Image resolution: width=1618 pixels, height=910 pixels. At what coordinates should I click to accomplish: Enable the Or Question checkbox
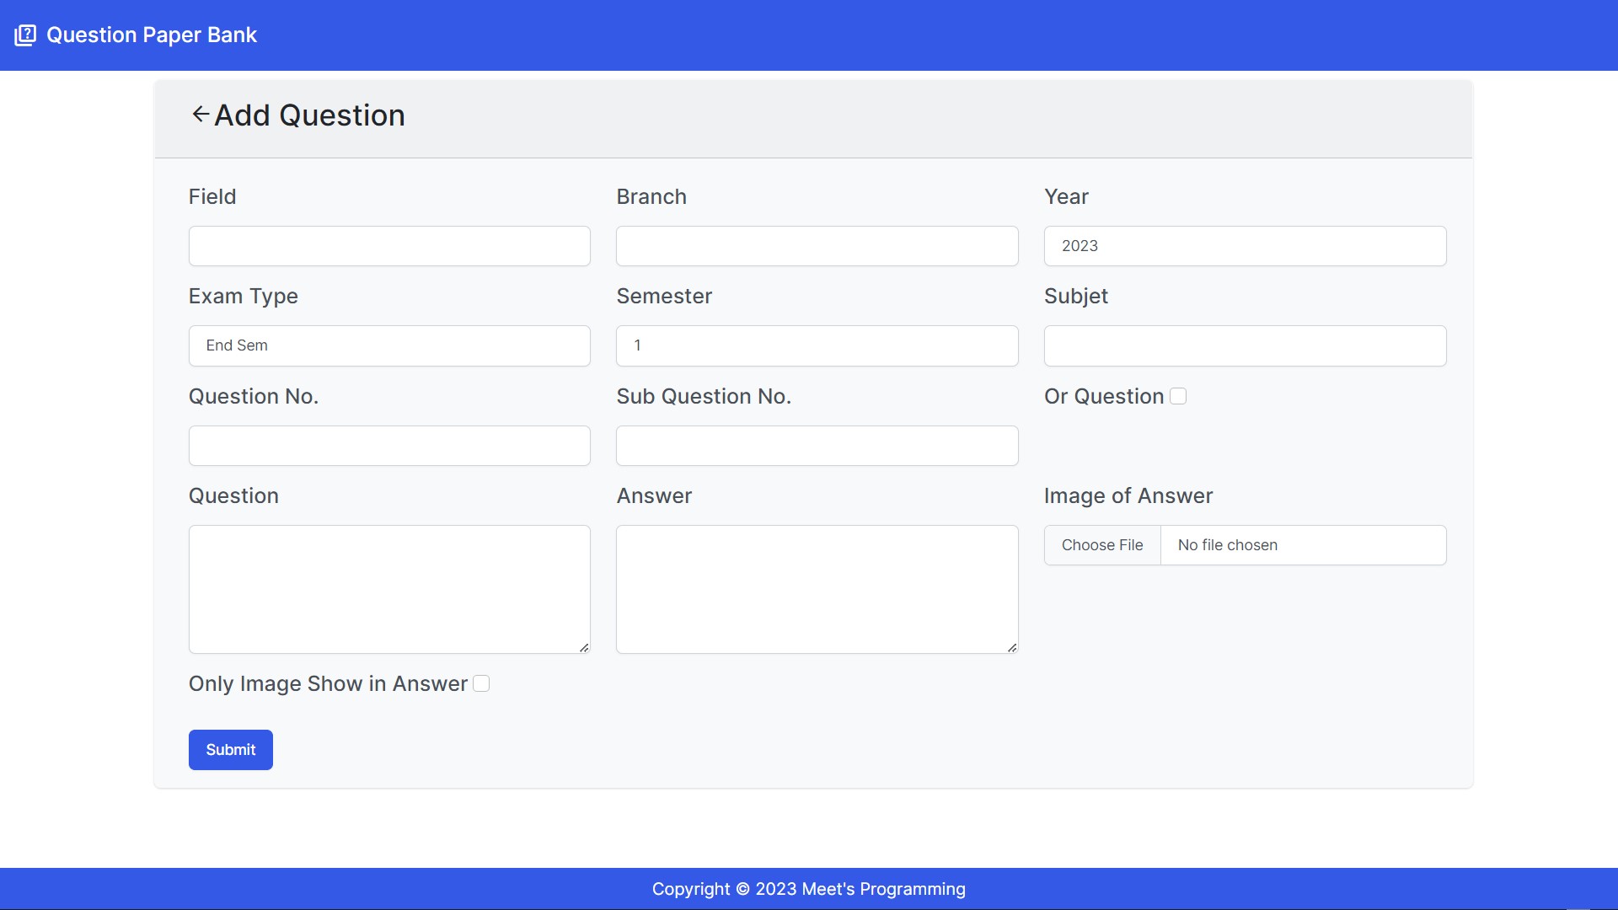click(1178, 396)
